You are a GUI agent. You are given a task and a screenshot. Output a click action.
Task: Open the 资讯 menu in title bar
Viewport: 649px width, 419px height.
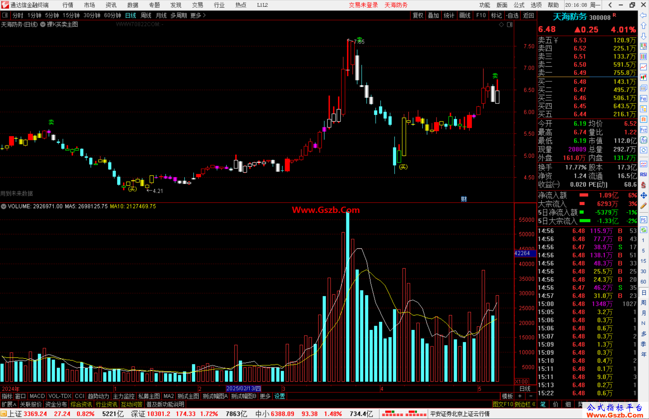point(111,5)
